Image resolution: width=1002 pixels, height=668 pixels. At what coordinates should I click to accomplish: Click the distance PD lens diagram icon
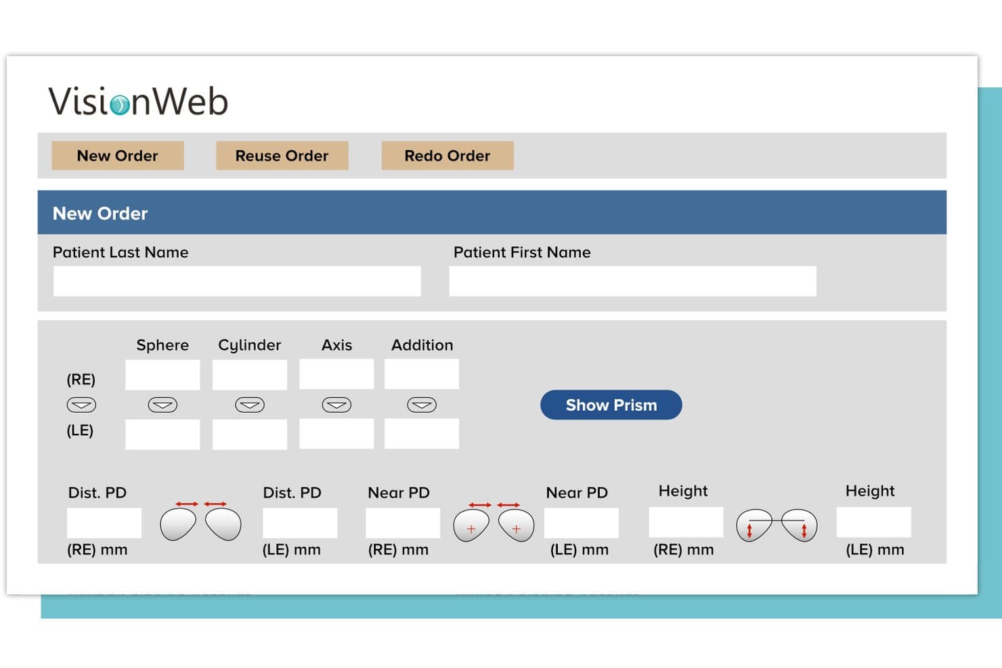coord(200,520)
